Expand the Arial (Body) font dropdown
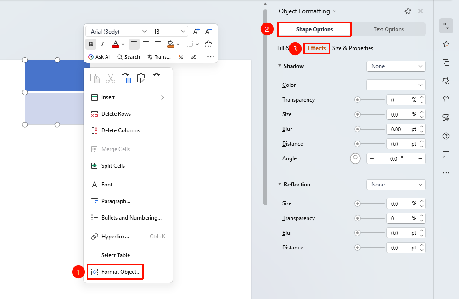 pyautogui.click(x=118, y=31)
